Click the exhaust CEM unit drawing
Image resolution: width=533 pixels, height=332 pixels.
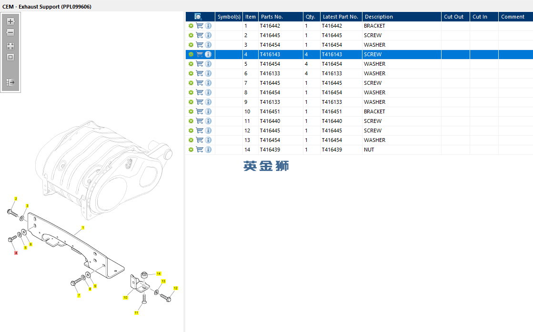tap(104, 170)
